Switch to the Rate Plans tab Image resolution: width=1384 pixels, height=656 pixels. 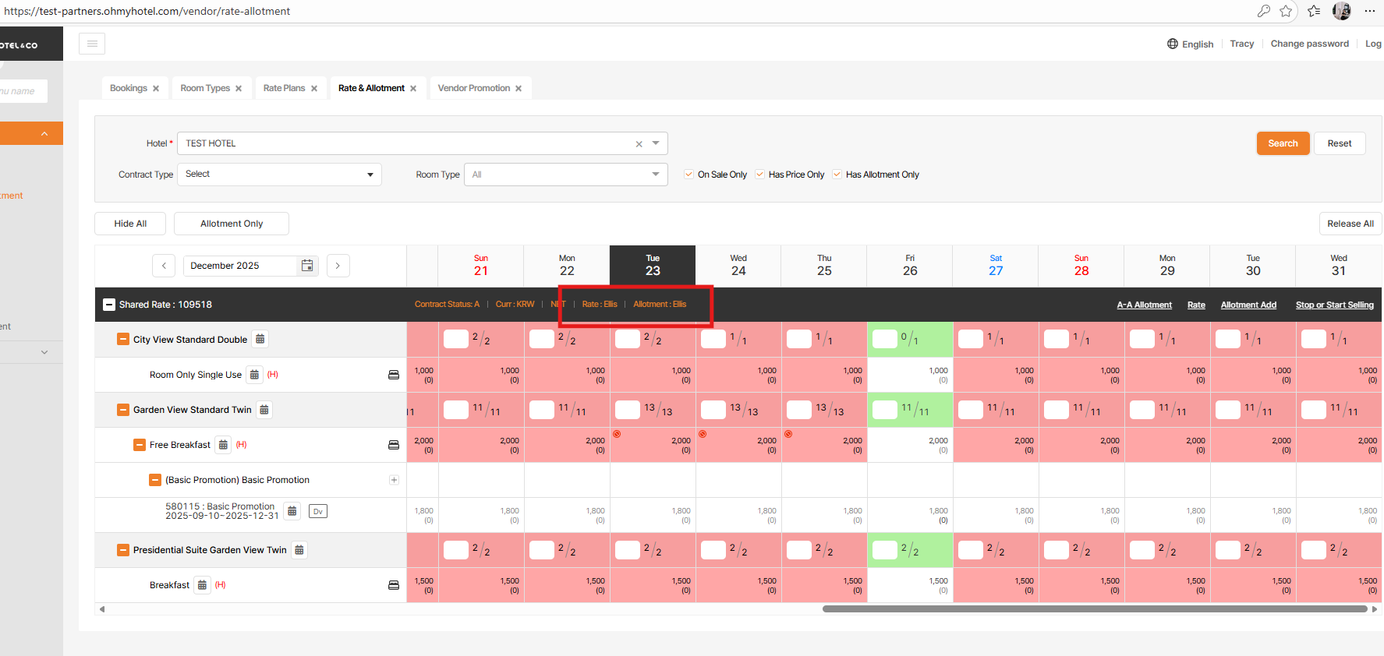point(284,88)
